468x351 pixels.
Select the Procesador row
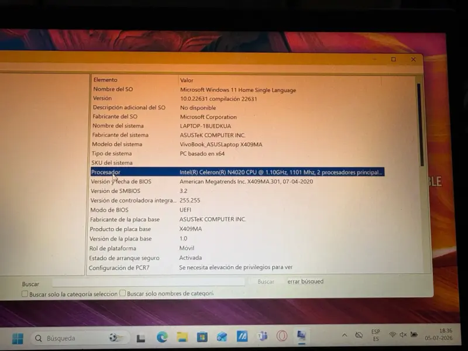pos(238,172)
